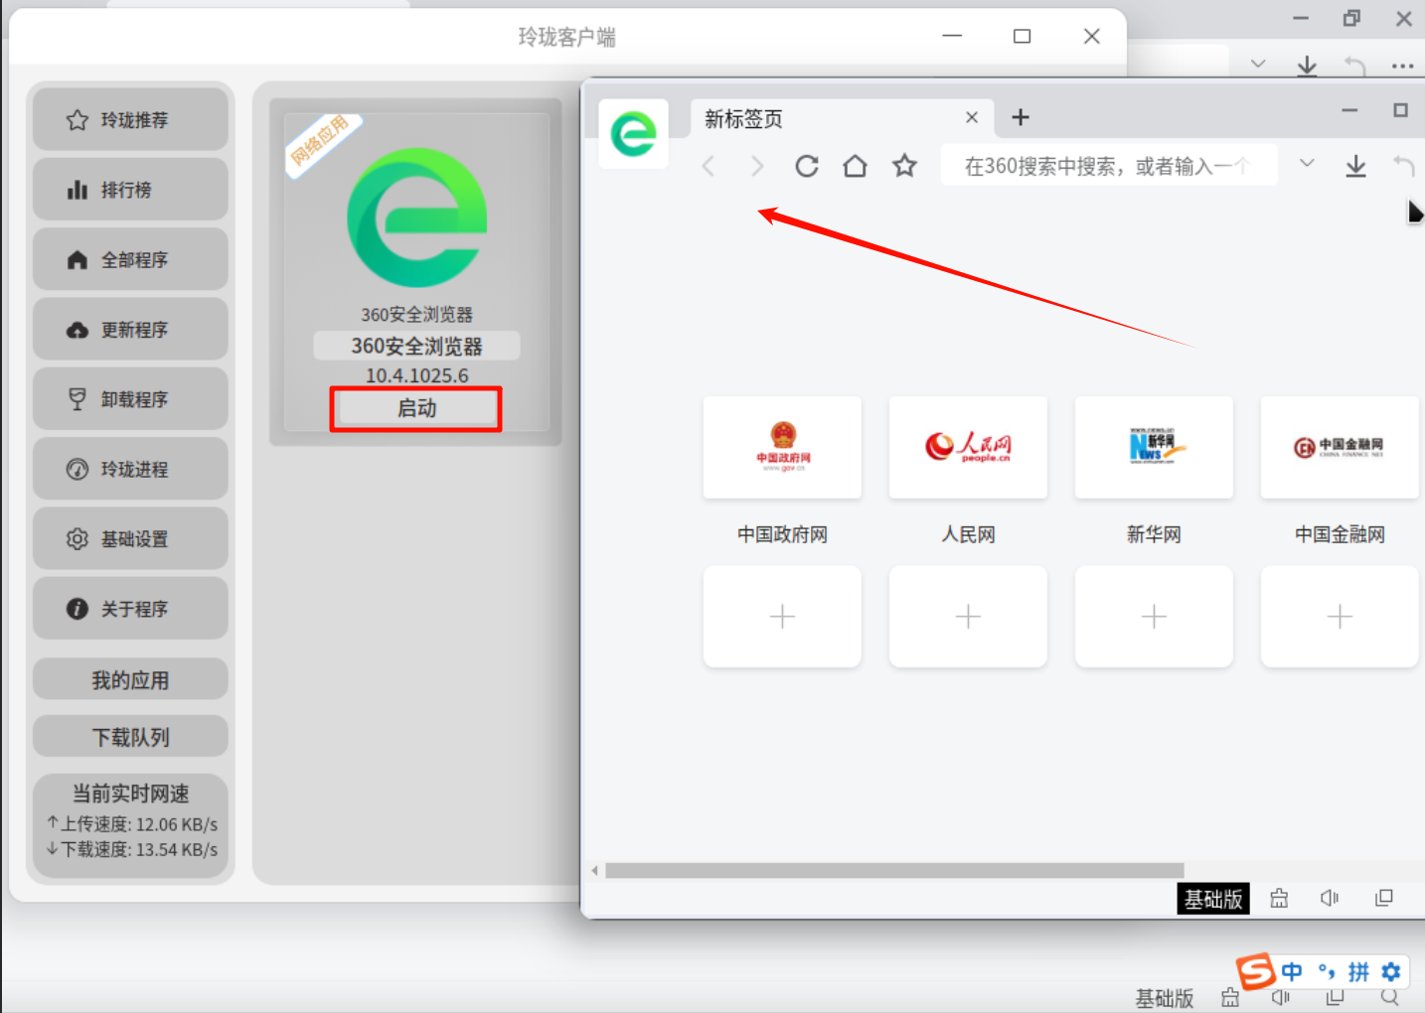Viewport: 1425px width, 1013px height.
Task: Open the browser home page
Action: [x=855, y=165]
